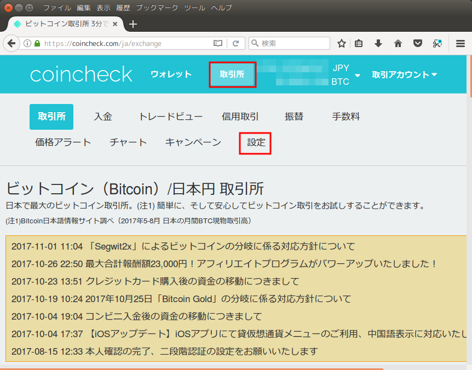Reload the page with the refresh icon
Screen dimensions: 472x370
235,43
